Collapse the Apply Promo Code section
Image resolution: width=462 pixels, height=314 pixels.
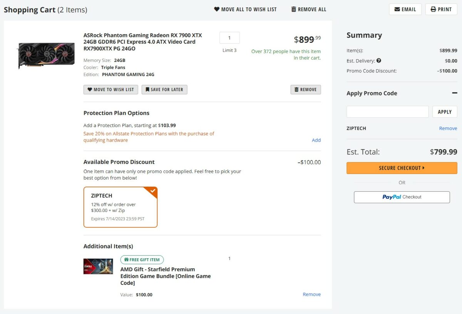click(454, 93)
